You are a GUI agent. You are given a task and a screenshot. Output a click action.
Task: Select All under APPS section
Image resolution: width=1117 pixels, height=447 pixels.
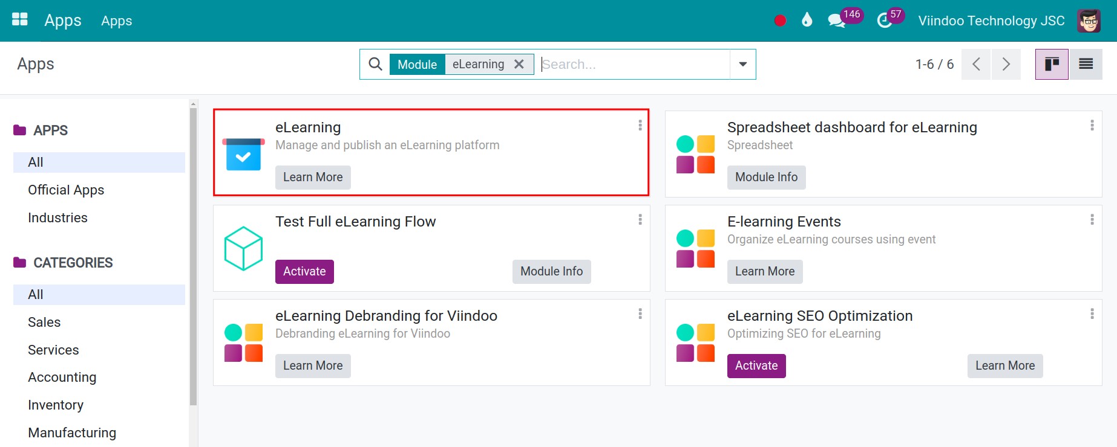pyautogui.click(x=99, y=162)
